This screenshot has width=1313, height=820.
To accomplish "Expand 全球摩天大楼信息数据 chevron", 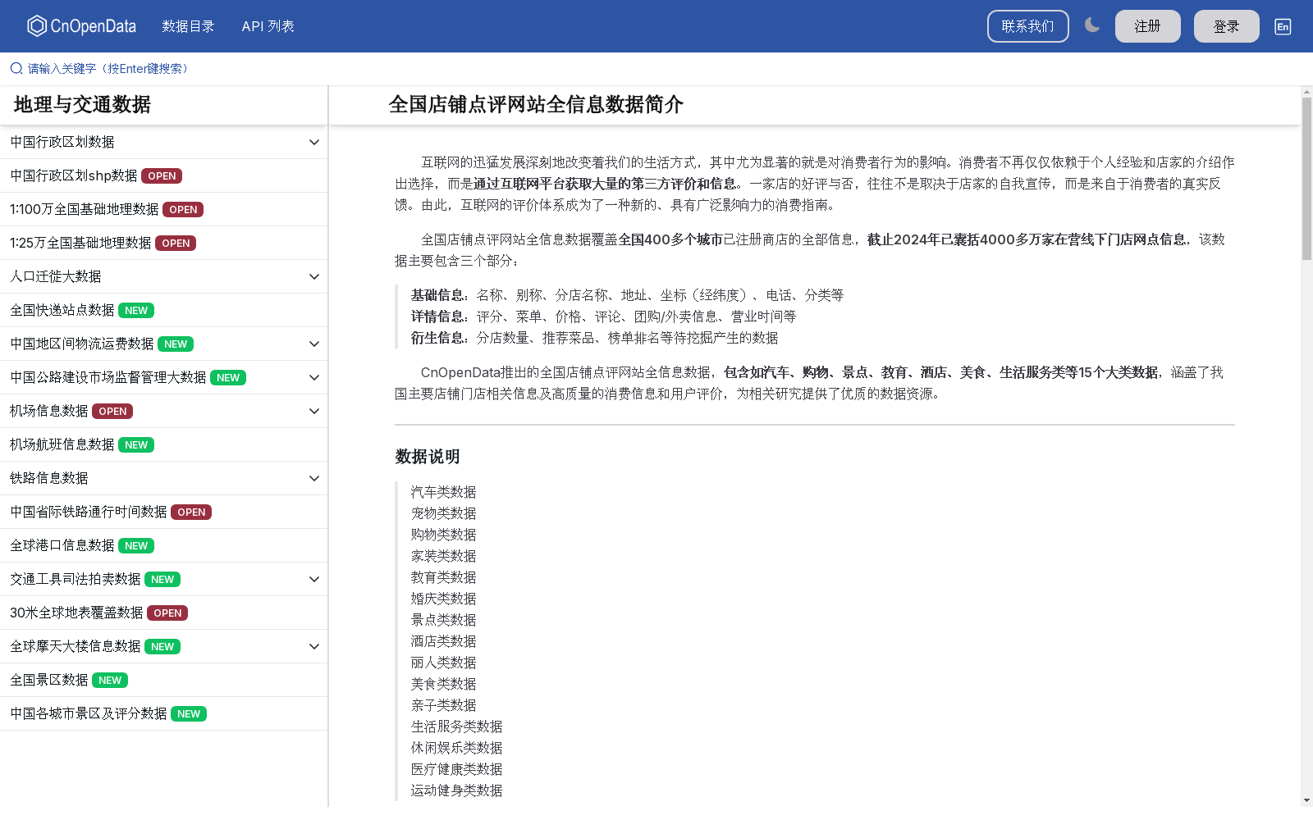I will click(313, 646).
